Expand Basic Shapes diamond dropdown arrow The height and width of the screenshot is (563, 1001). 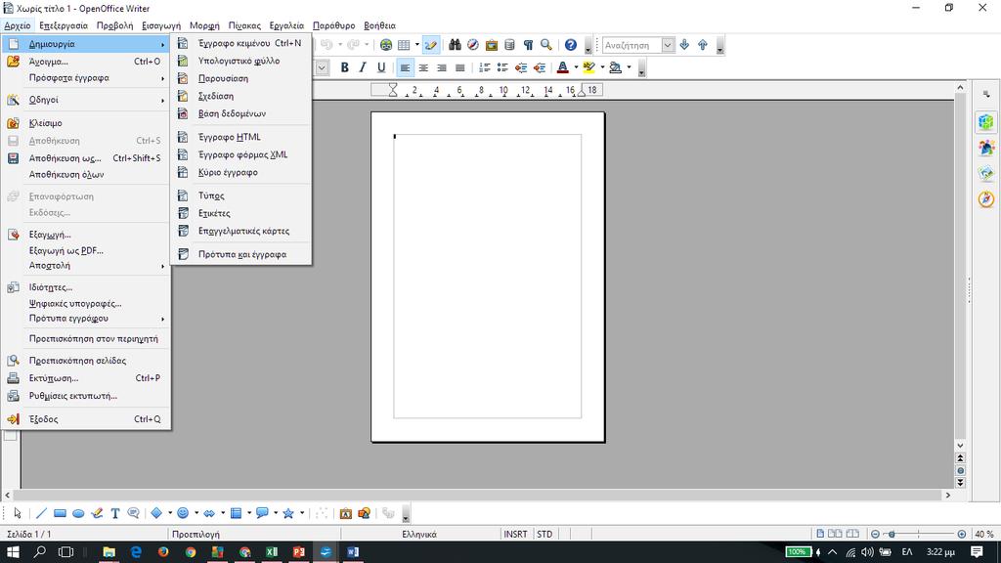pyautogui.click(x=170, y=513)
